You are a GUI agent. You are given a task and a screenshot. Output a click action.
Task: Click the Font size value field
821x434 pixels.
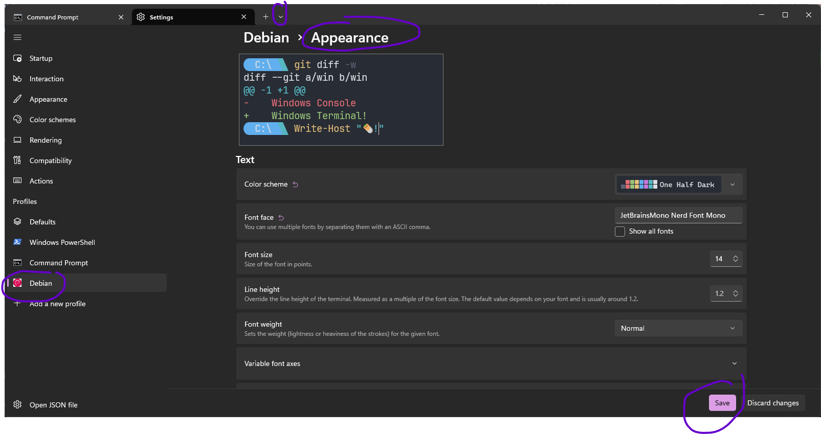point(719,259)
